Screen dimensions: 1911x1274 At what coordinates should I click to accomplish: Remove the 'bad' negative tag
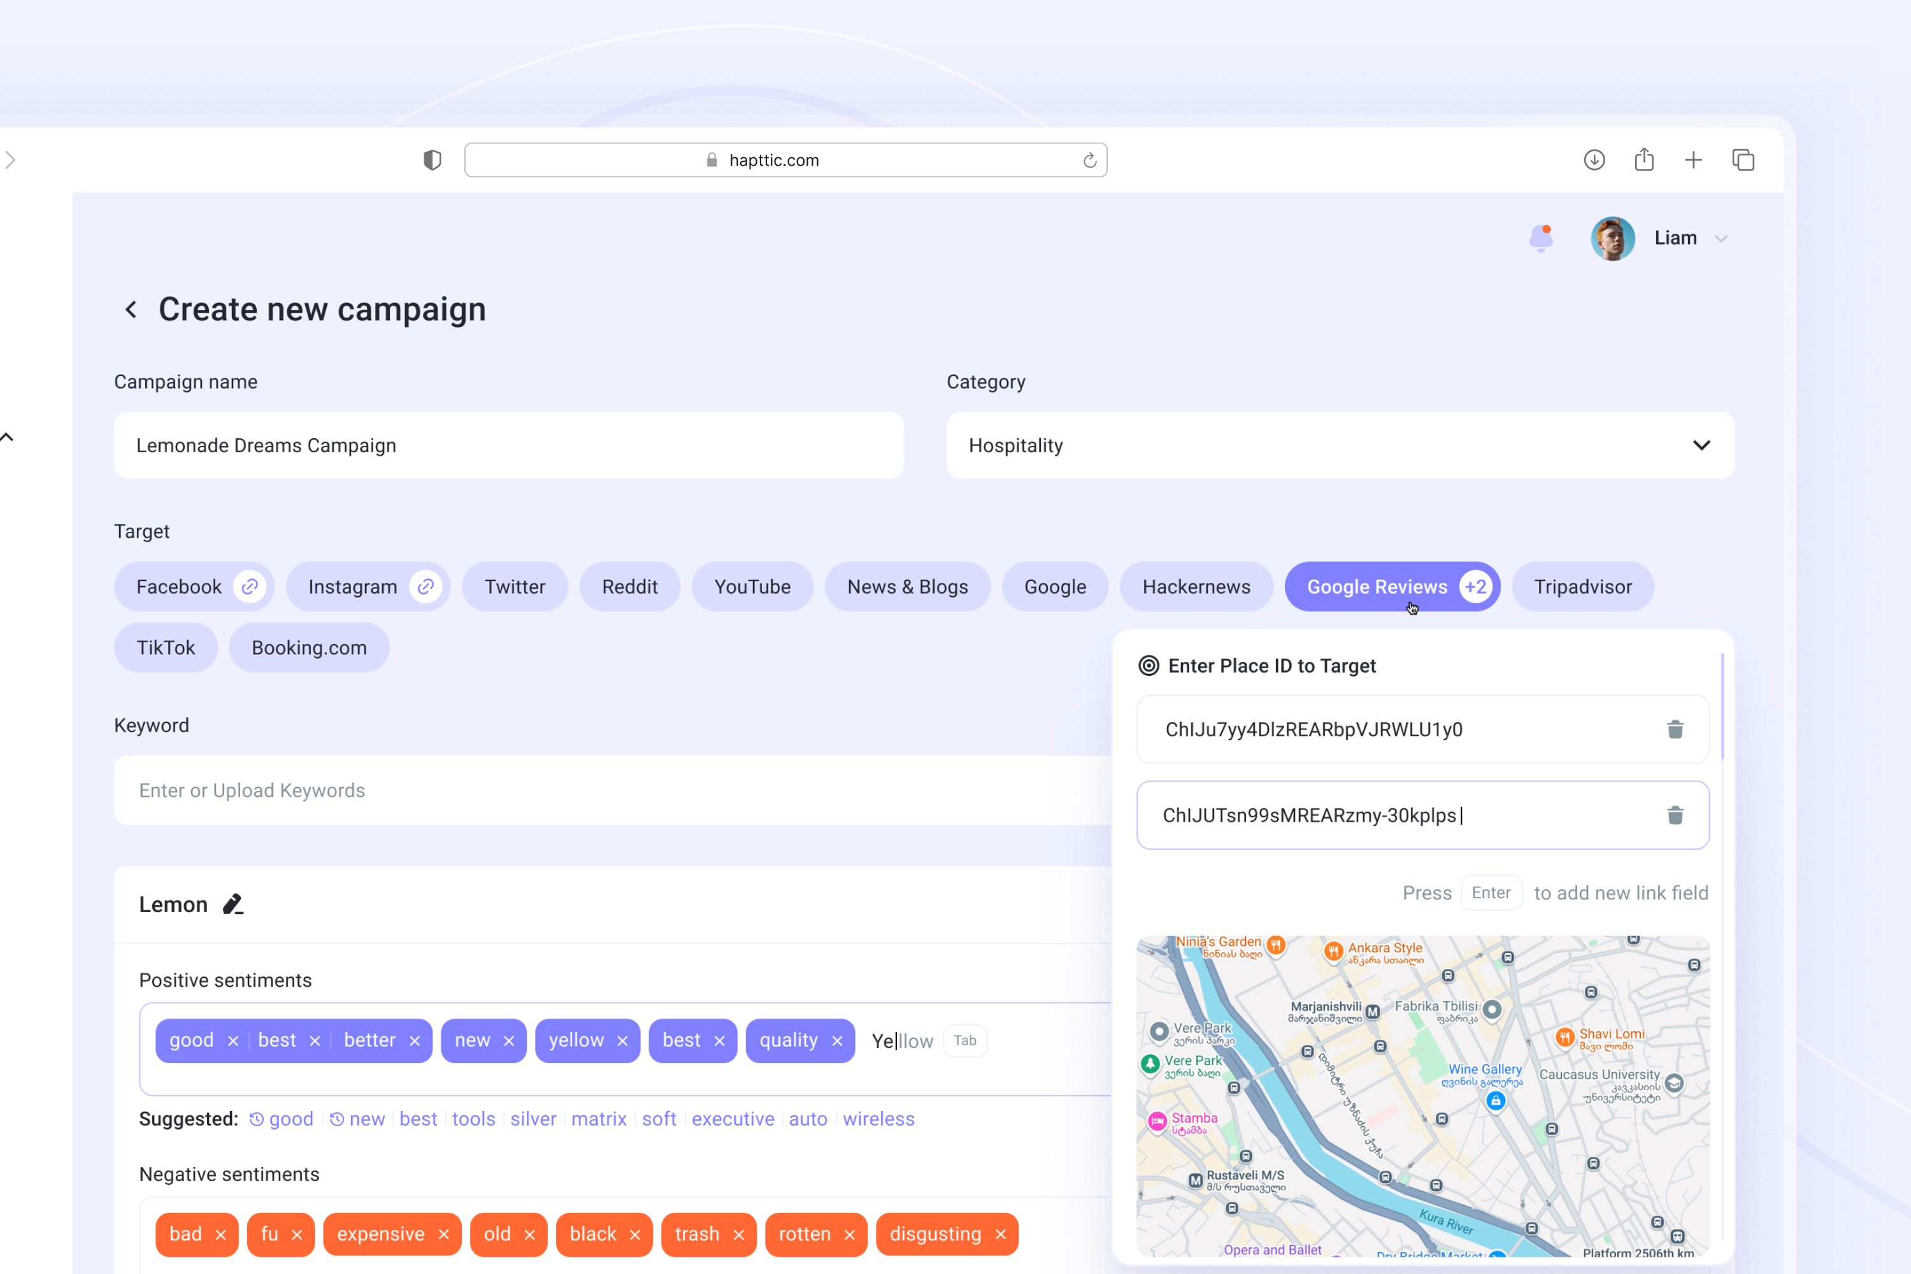pyautogui.click(x=220, y=1235)
